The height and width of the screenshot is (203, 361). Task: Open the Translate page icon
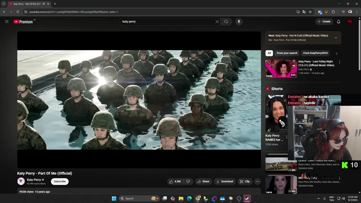click(x=304, y=12)
